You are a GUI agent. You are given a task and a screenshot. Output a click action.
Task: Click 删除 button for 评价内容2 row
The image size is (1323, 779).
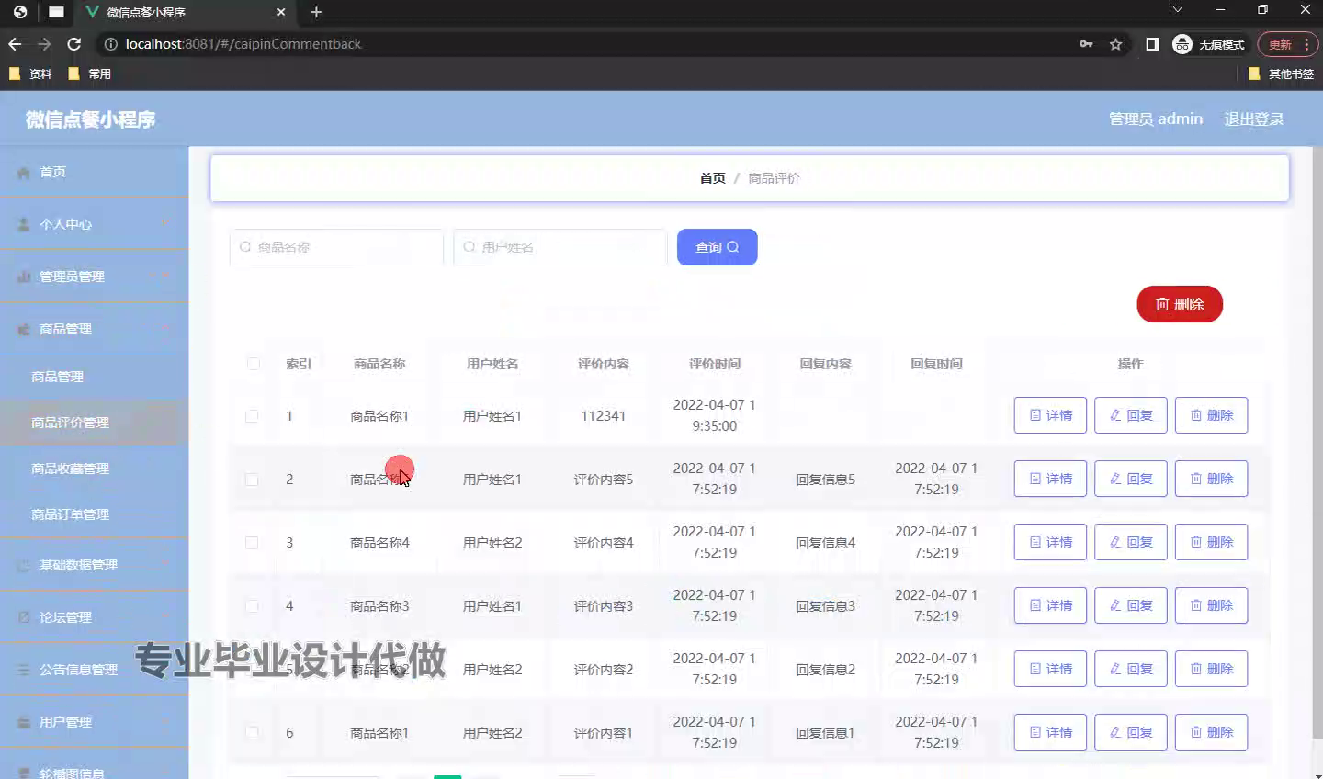[1212, 669]
